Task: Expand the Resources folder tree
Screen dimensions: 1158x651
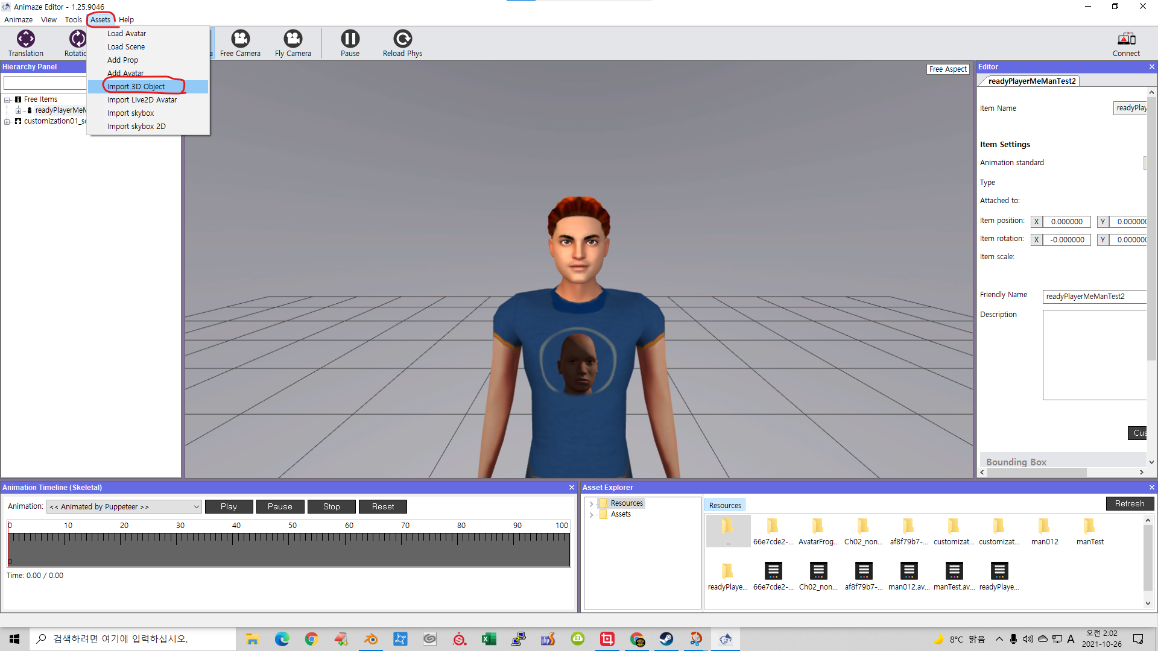Action: (x=591, y=504)
